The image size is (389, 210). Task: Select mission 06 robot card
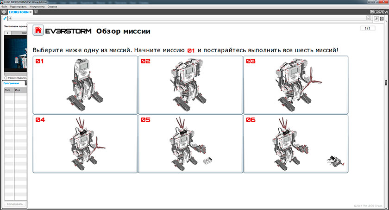296,143
